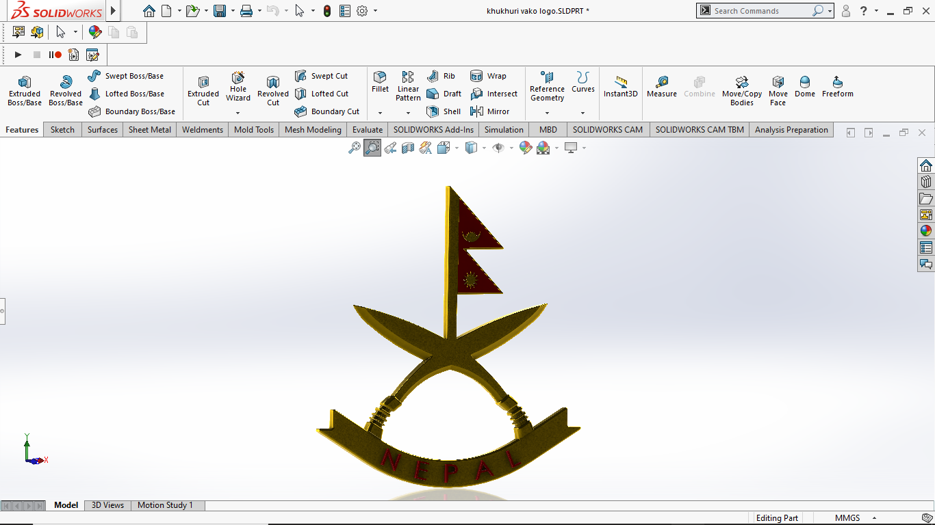Expand the Reference Geometry dropdown
The width and height of the screenshot is (935, 525).
(x=547, y=113)
